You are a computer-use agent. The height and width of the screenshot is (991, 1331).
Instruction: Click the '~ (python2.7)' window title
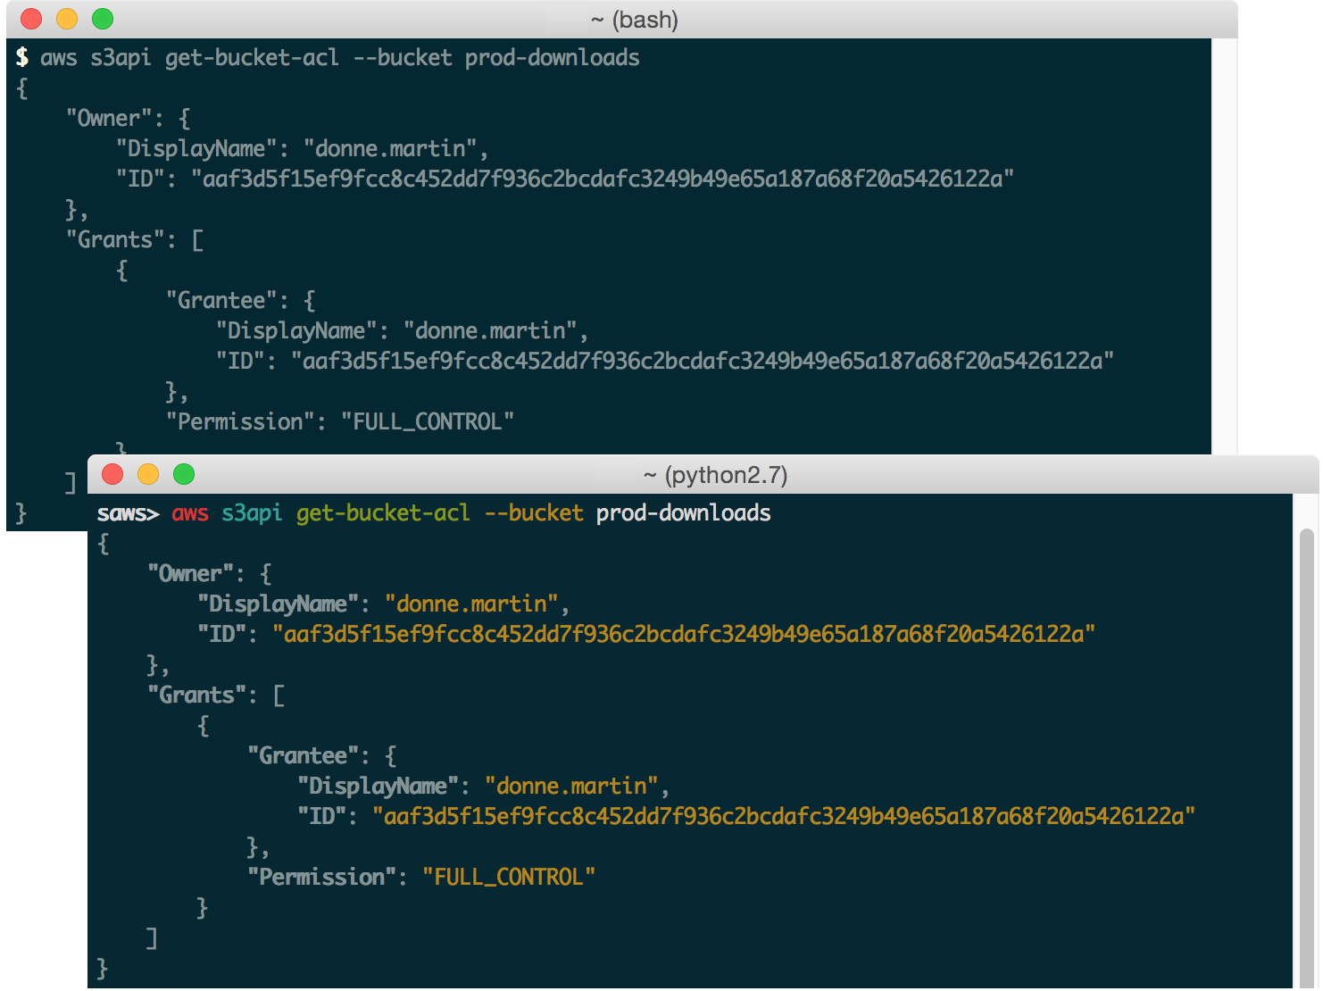(x=715, y=475)
